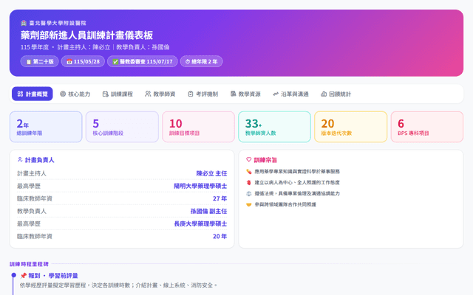Click the 考評機制 clipboard icon
This screenshot has height=295, width=473.
tap(191, 94)
